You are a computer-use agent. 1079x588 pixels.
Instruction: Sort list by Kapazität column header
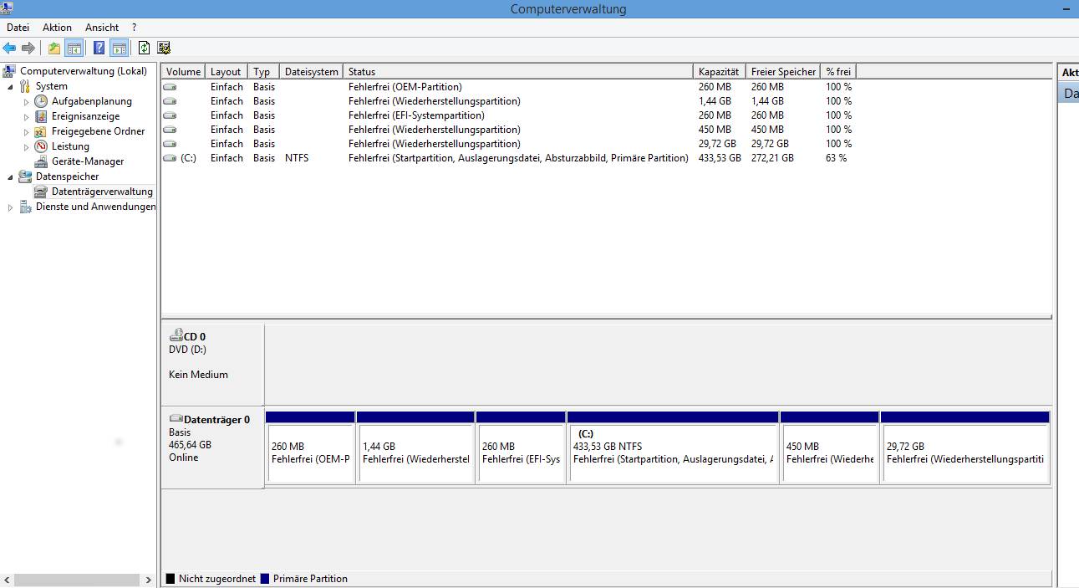point(720,72)
